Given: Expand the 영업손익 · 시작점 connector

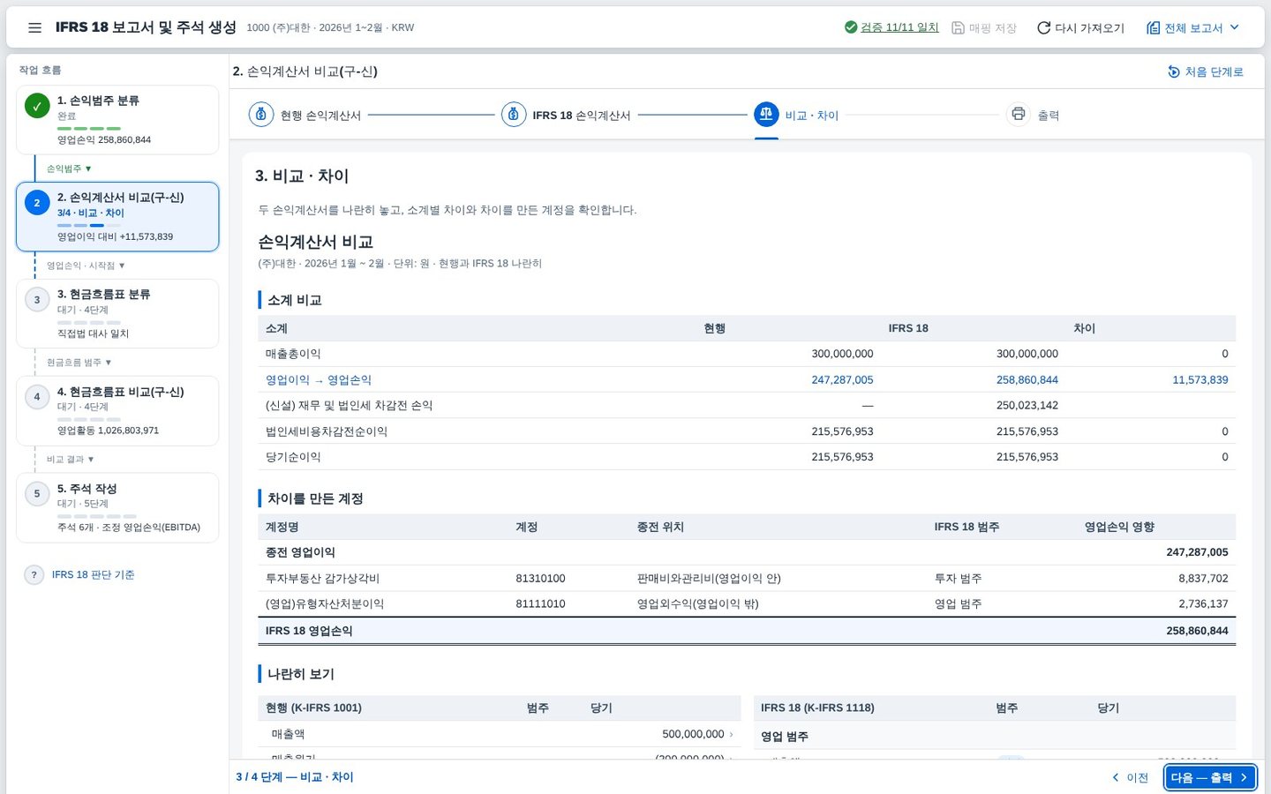Looking at the screenshot, I should (x=86, y=266).
